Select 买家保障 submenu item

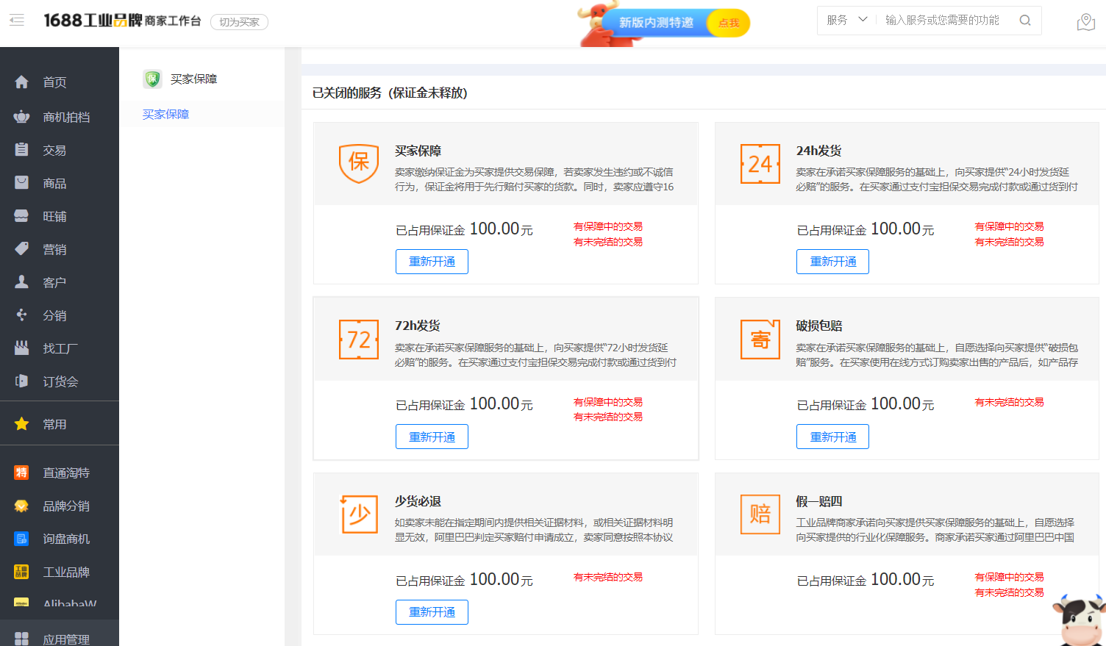pos(166,114)
